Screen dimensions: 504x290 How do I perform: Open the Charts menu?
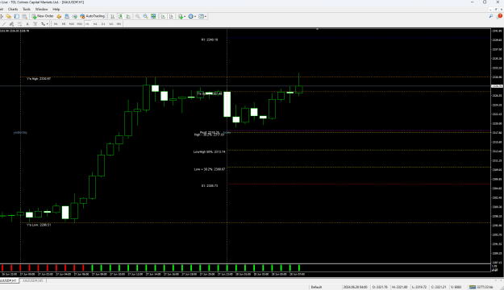tap(13, 10)
